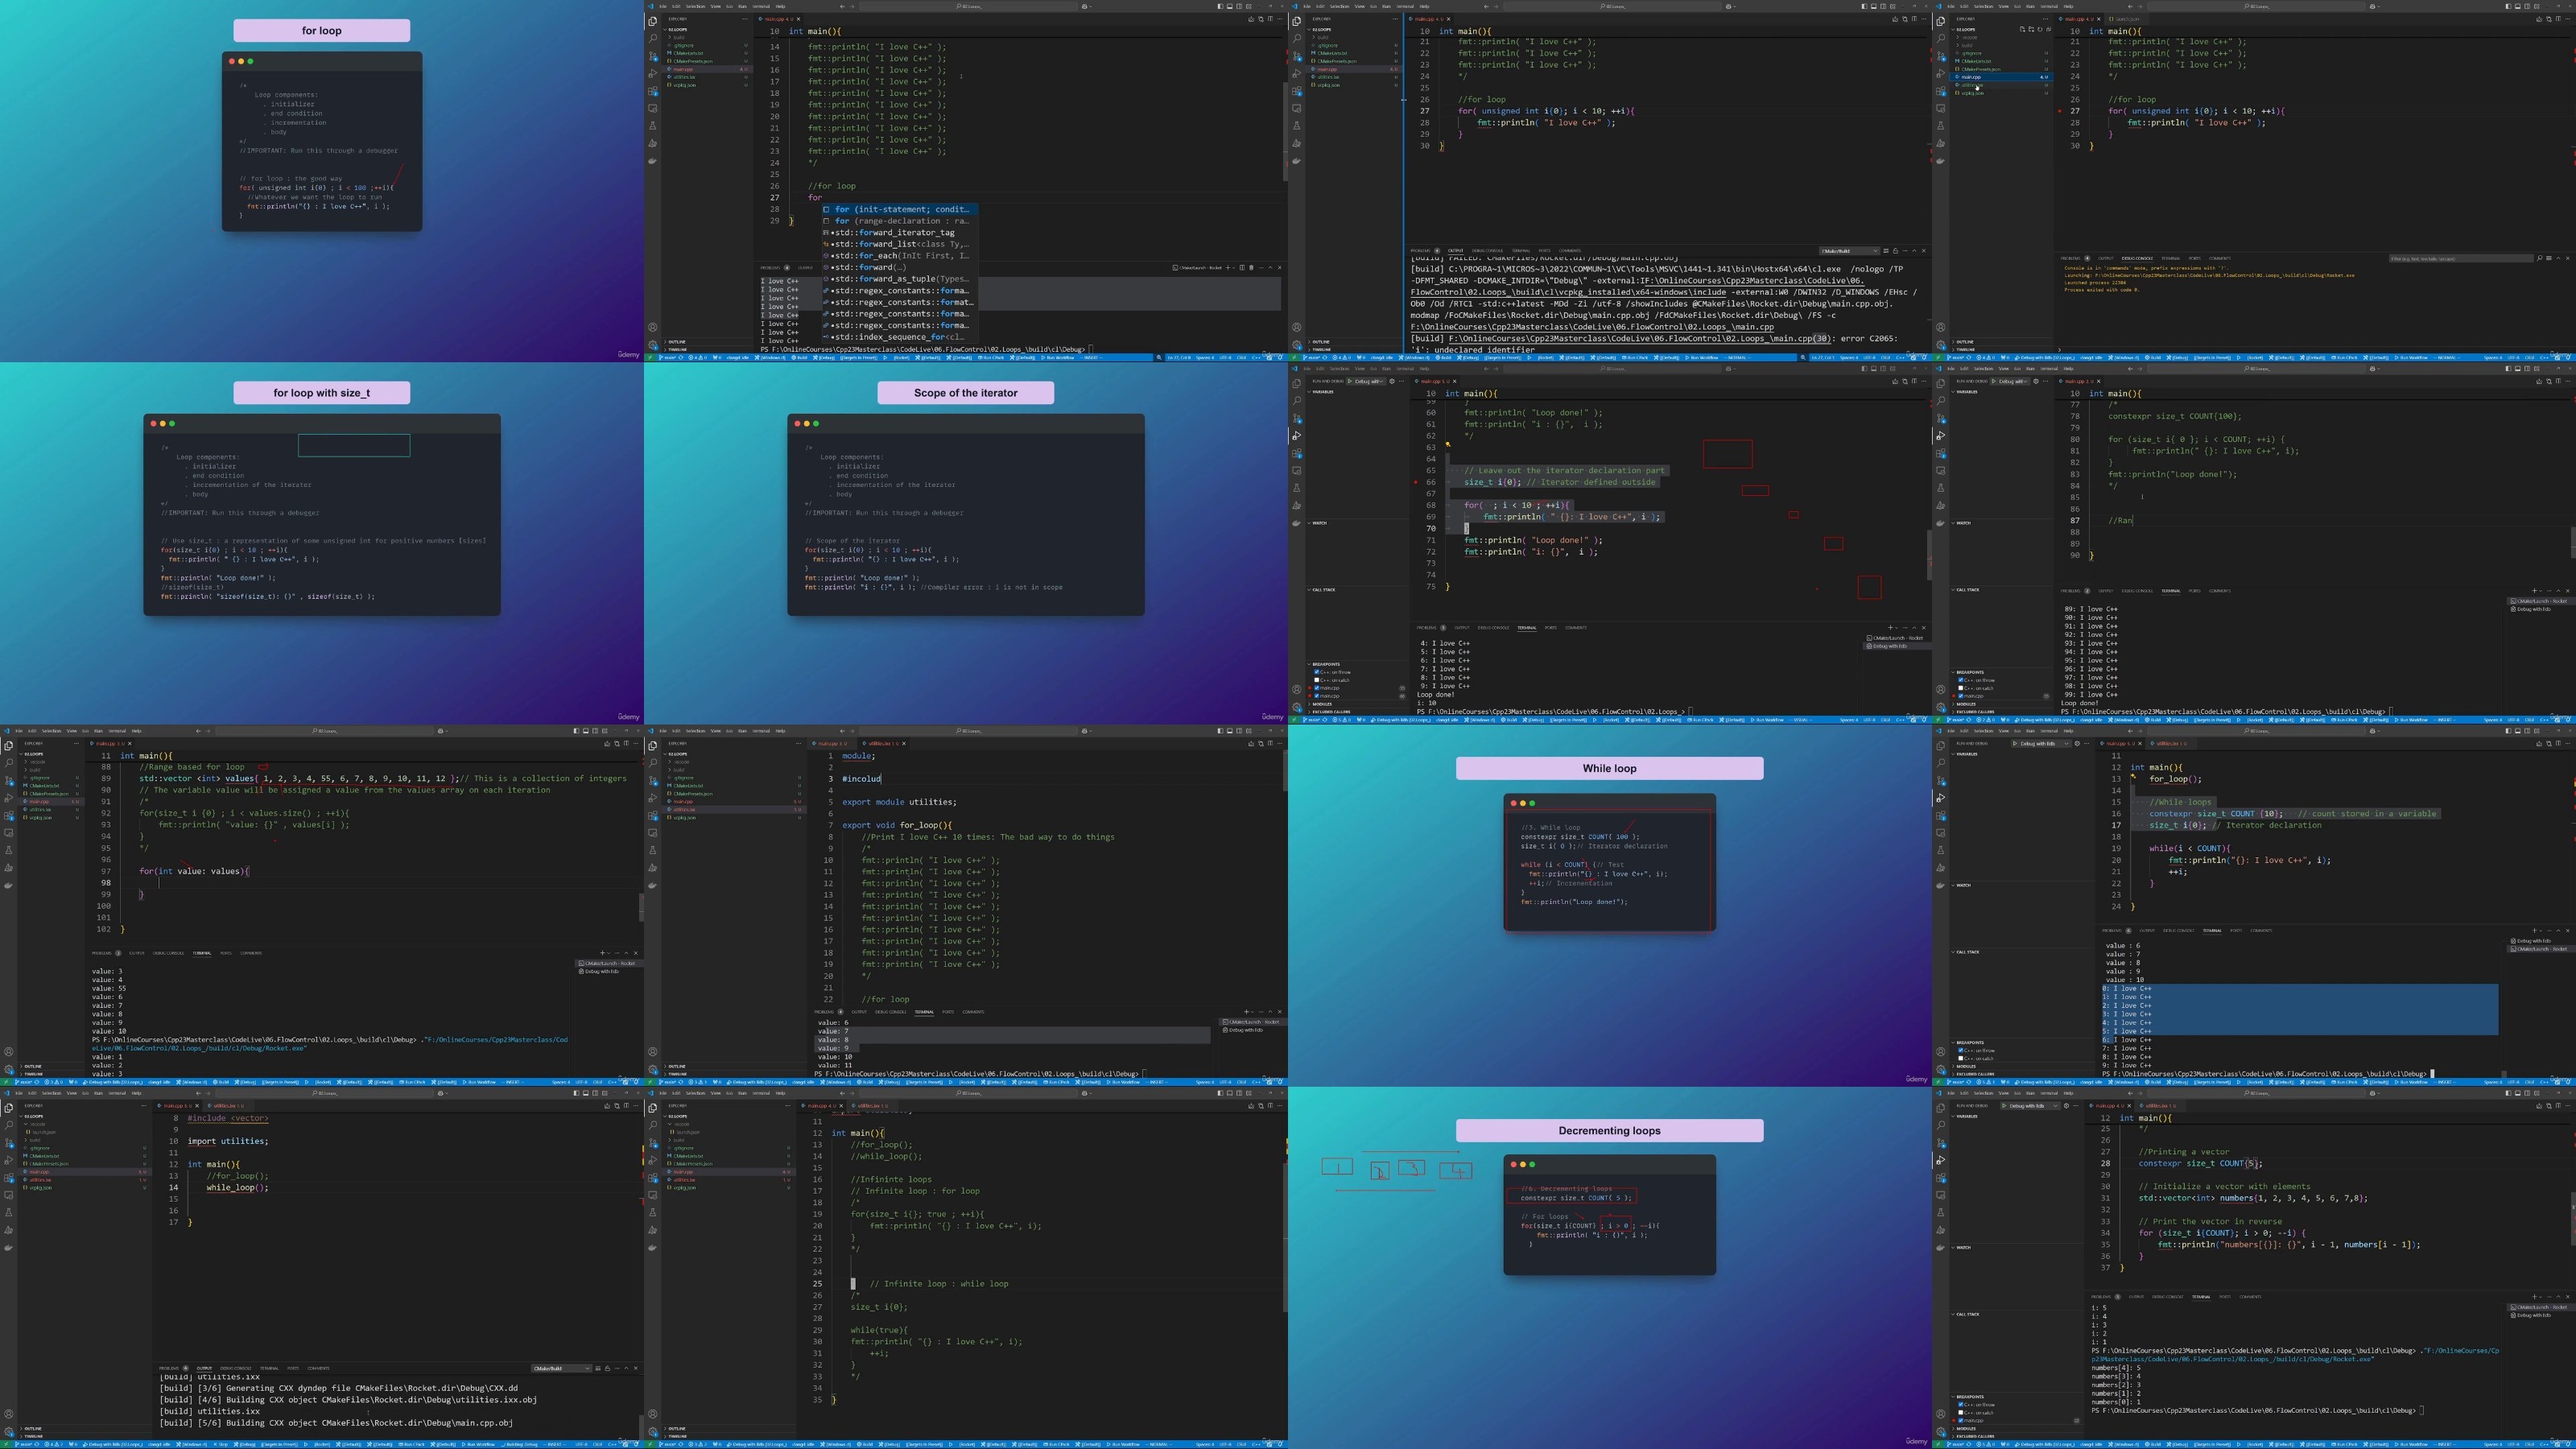Open Testing flask view in autocomplete-popup window

[x=652, y=126]
